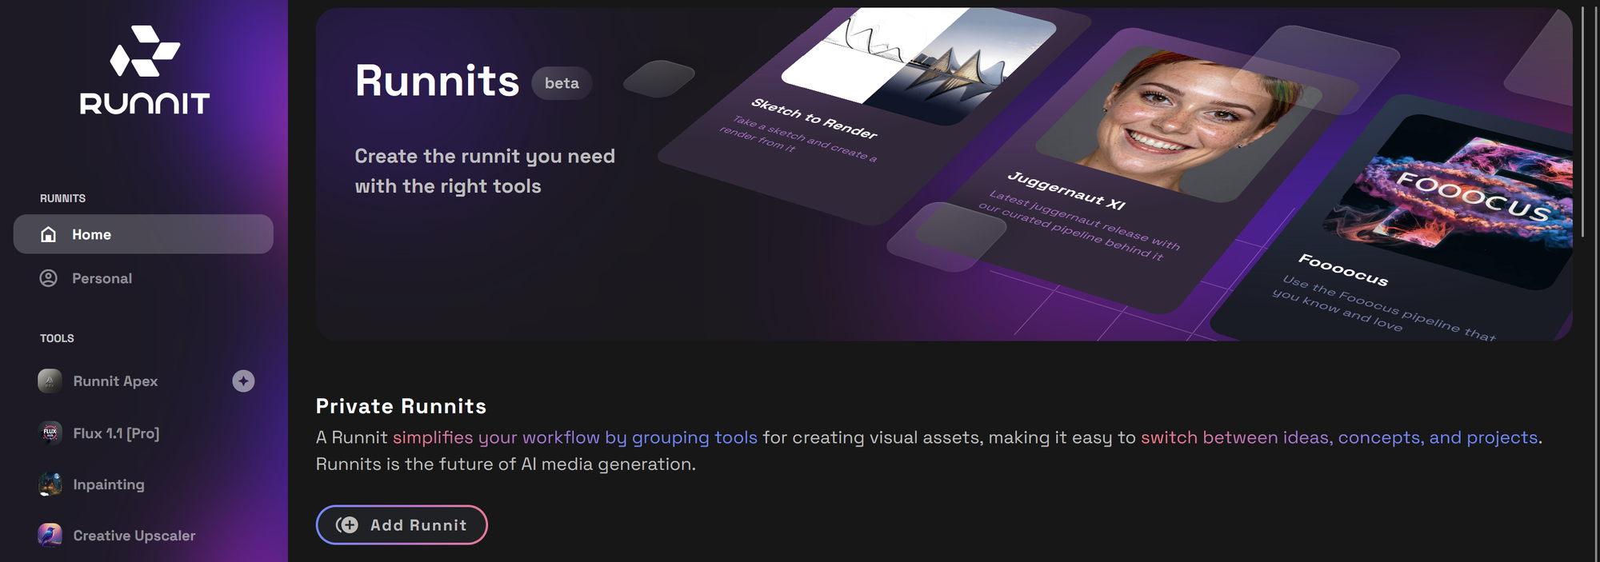
Task: Click the Juggernaut XI card title
Action: pos(1066,190)
